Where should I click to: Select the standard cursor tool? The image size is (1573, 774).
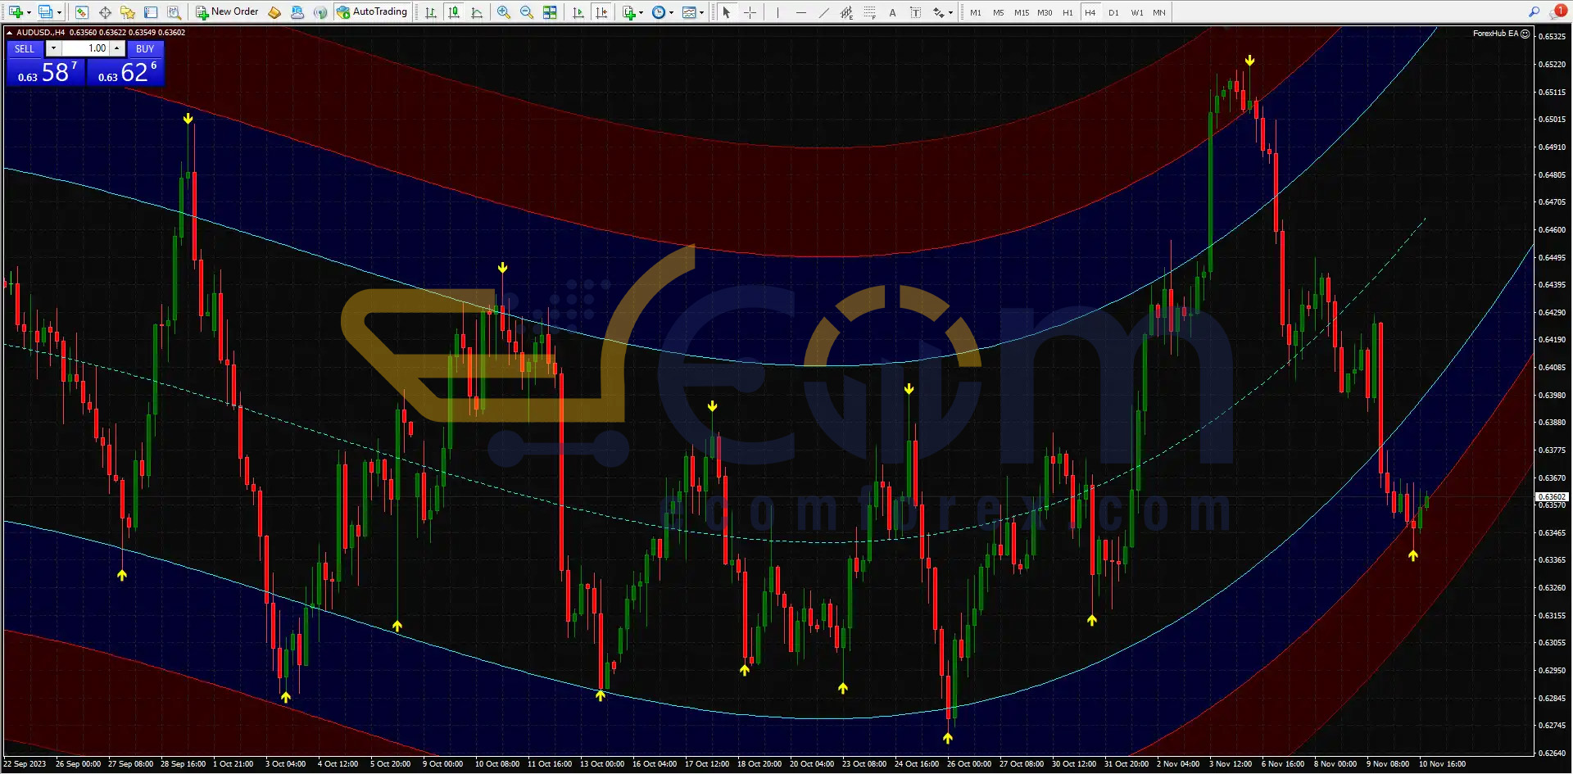pyautogui.click(x=727, y=12)
